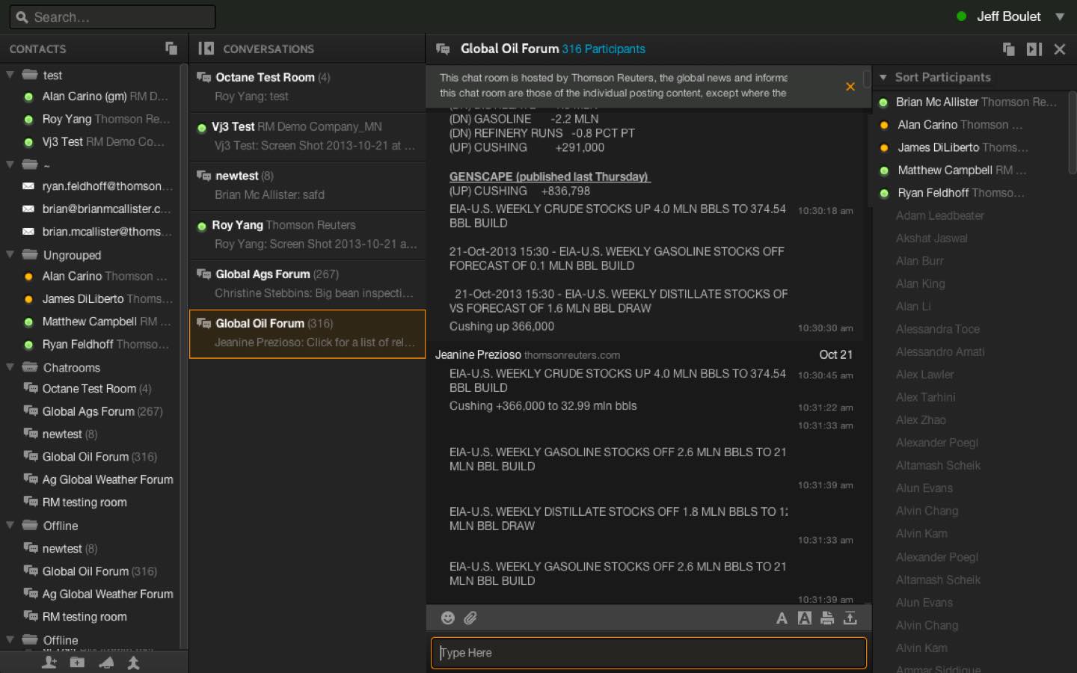Click inside the Type Here message field
The height and width of the screenshot is (673, 1077).
[x=648, y=653]
